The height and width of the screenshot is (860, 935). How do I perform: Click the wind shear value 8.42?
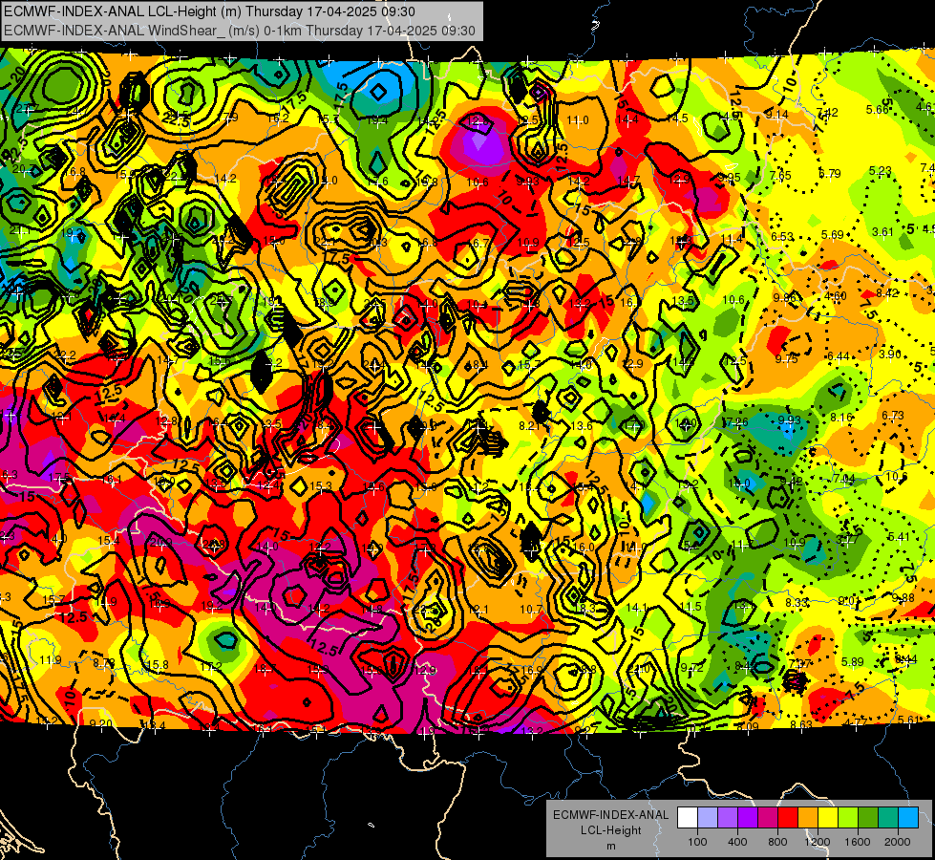(887, 293)
